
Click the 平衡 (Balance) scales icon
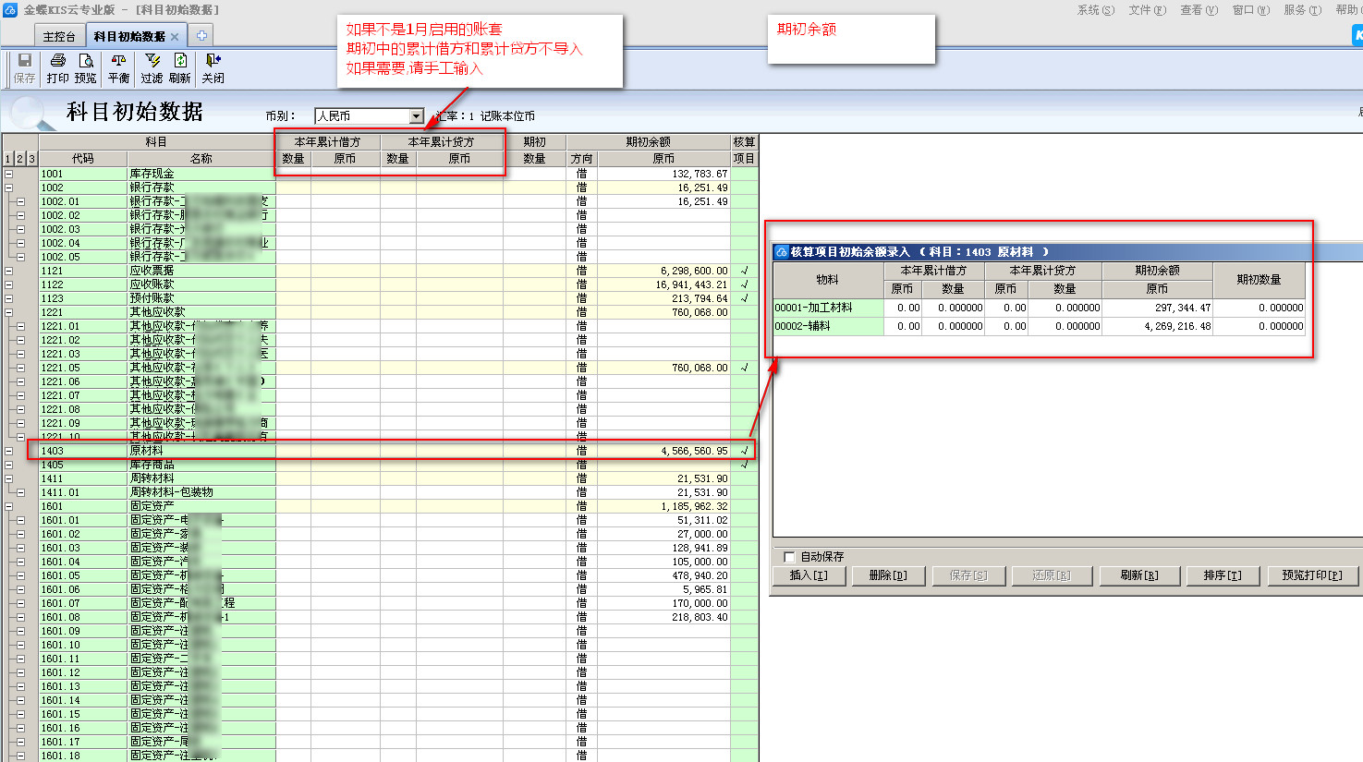coord(118,61)
